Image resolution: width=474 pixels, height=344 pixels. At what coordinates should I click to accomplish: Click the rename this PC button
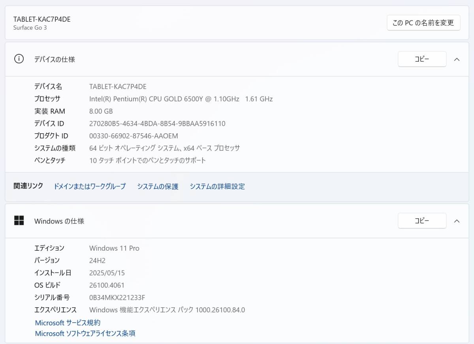point(423,23)
